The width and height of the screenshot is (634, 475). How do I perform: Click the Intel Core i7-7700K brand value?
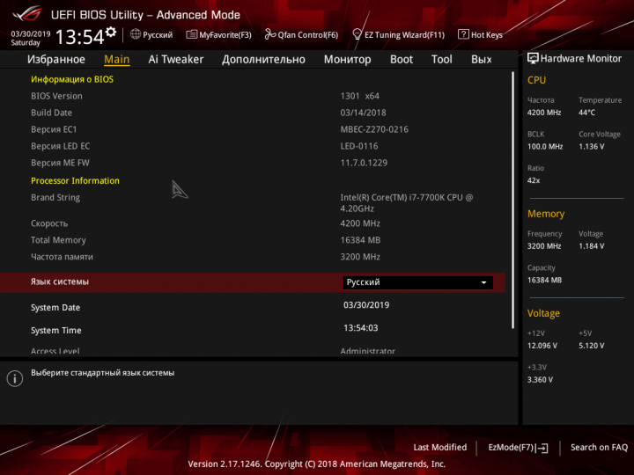point(406,203)
